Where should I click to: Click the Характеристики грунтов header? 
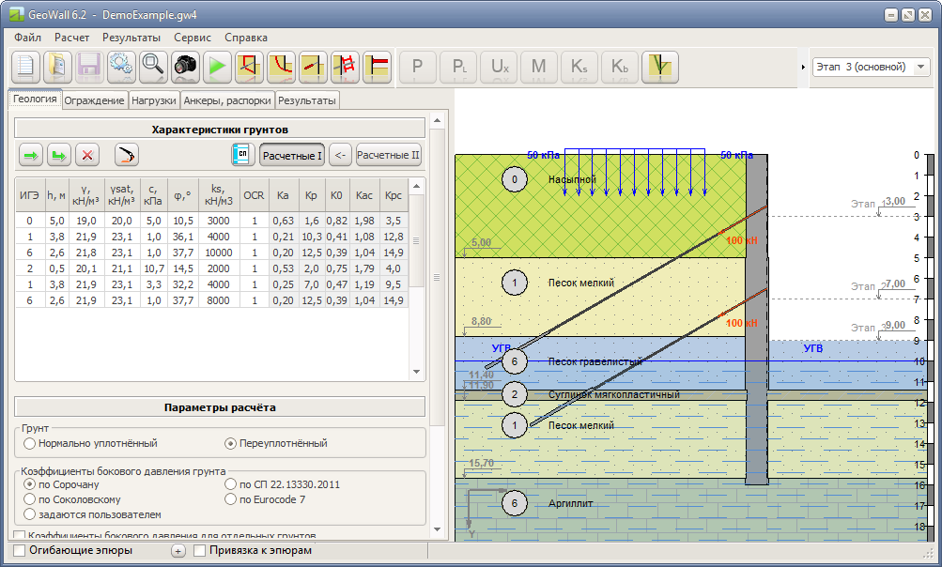pyautogui.click(x=220, y=130)
